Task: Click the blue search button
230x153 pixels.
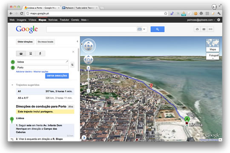Action: tap(158, 29)
